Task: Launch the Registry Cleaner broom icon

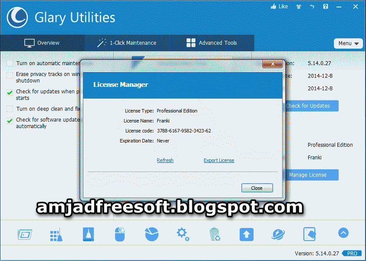Action: (56, 235)
